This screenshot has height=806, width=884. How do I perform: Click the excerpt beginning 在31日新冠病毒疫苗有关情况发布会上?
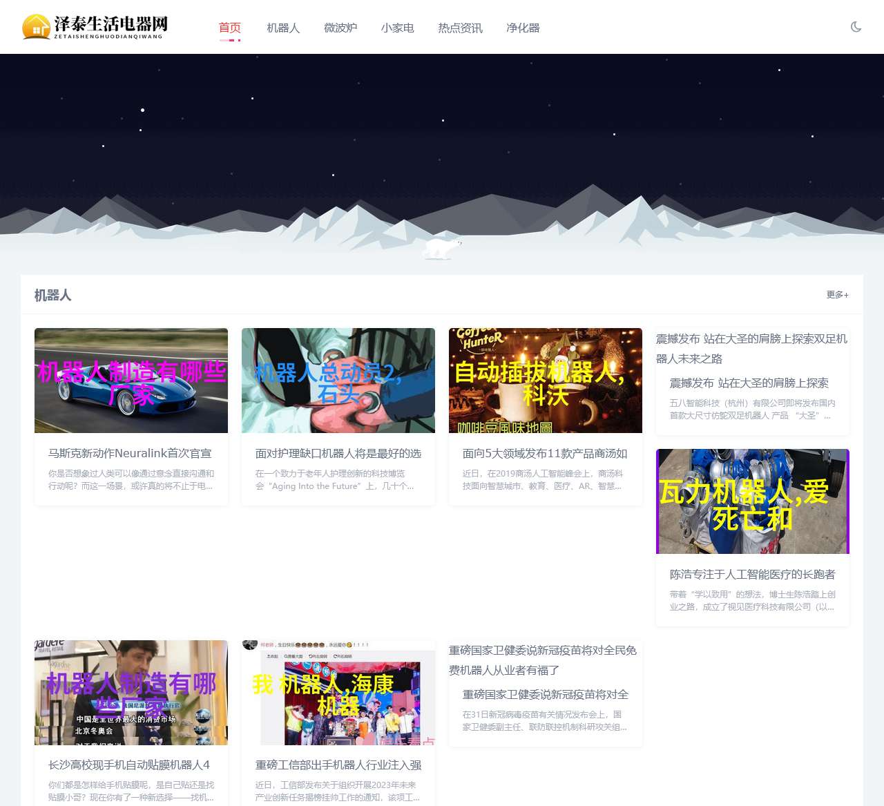click(x=545, y=721)
